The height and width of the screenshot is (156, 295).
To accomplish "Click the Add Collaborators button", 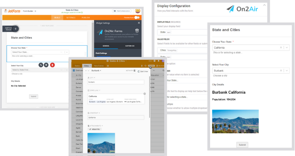I will (122, 11).
